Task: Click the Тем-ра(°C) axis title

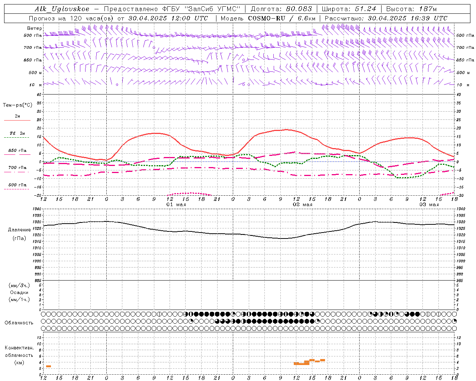Action: coord(17,105)
